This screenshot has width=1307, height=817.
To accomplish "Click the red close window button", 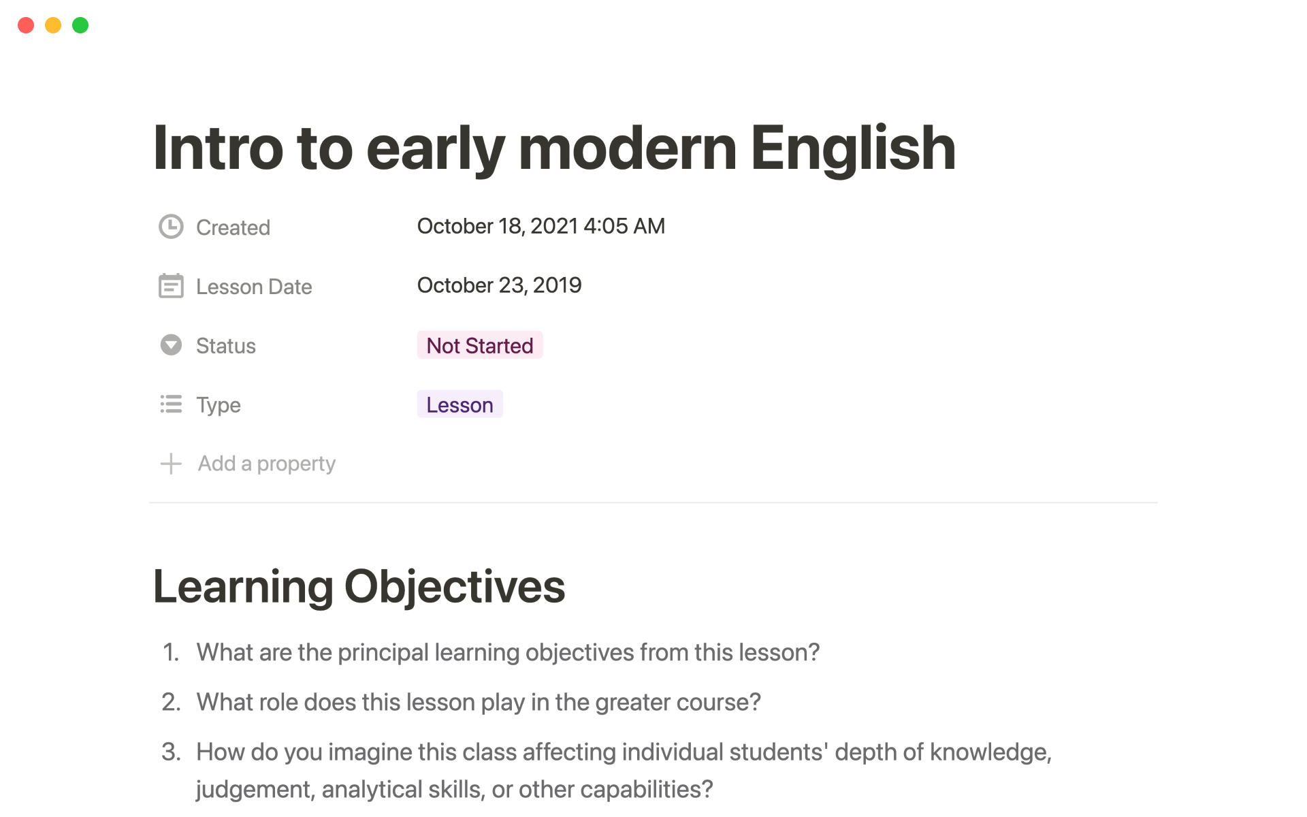I will coord(26,25).
